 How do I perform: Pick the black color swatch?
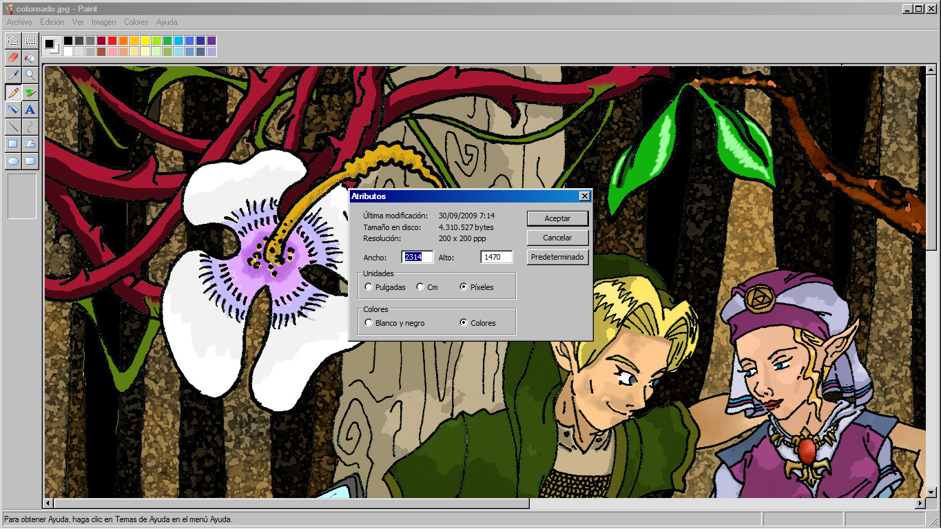click(68, 41)
